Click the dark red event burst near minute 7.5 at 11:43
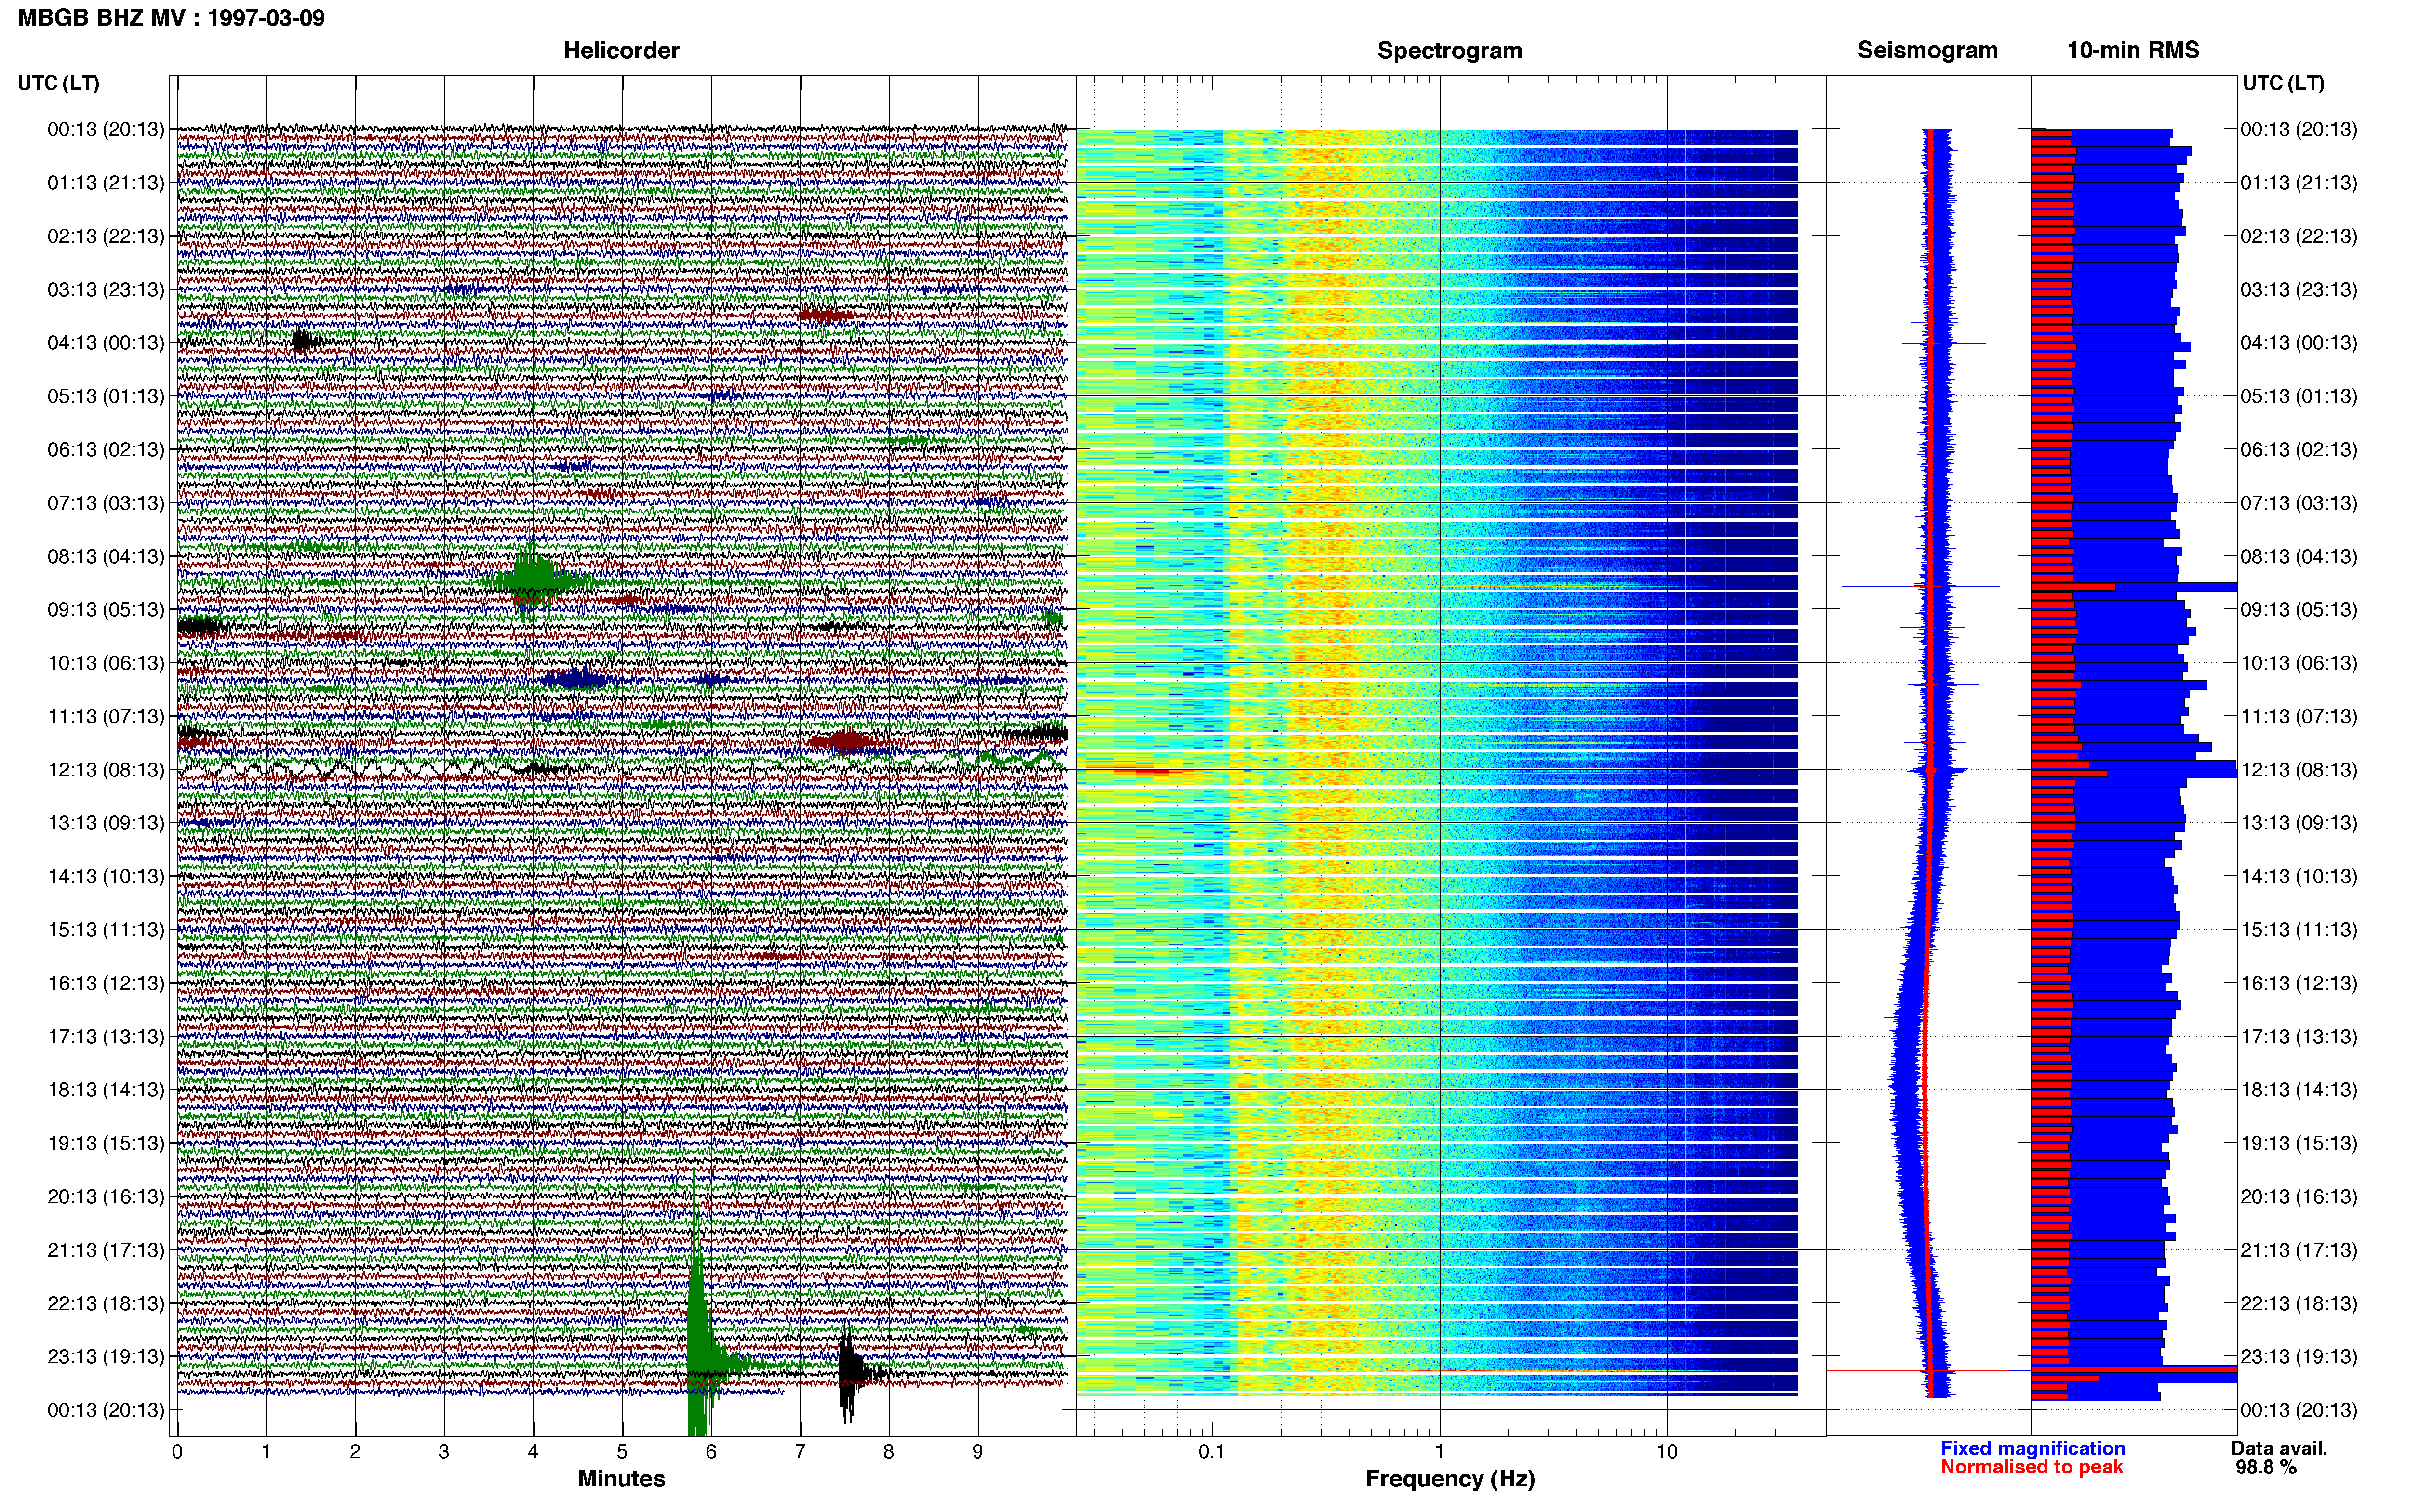 tap(847, 741)
